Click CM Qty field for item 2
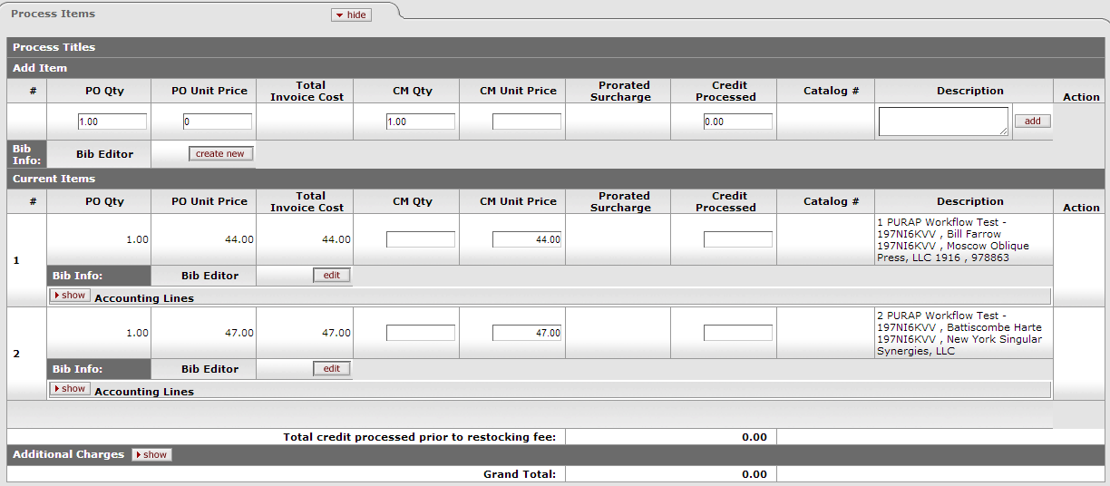1110x486 pixels. (x=421, y=333)
